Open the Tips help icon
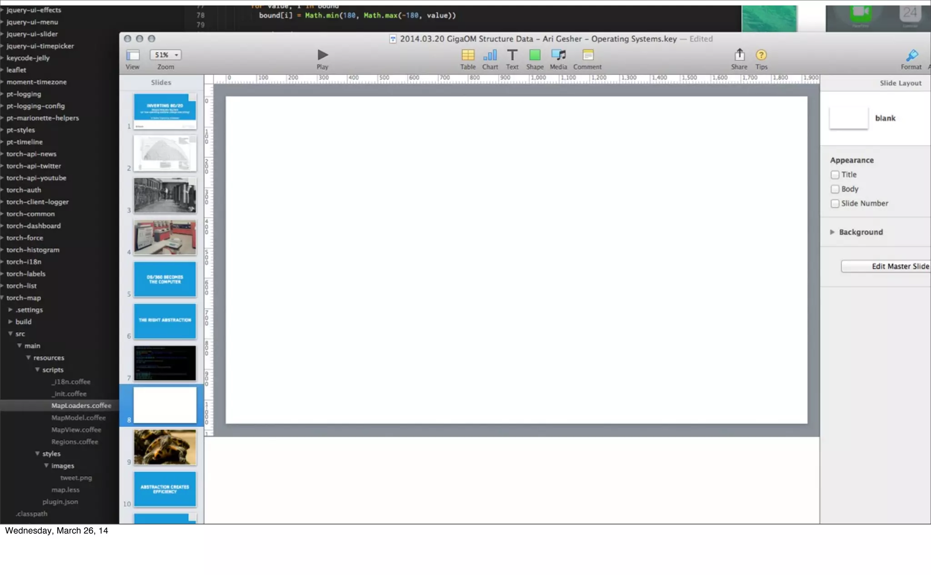931x575 pixels. [761, 55]
